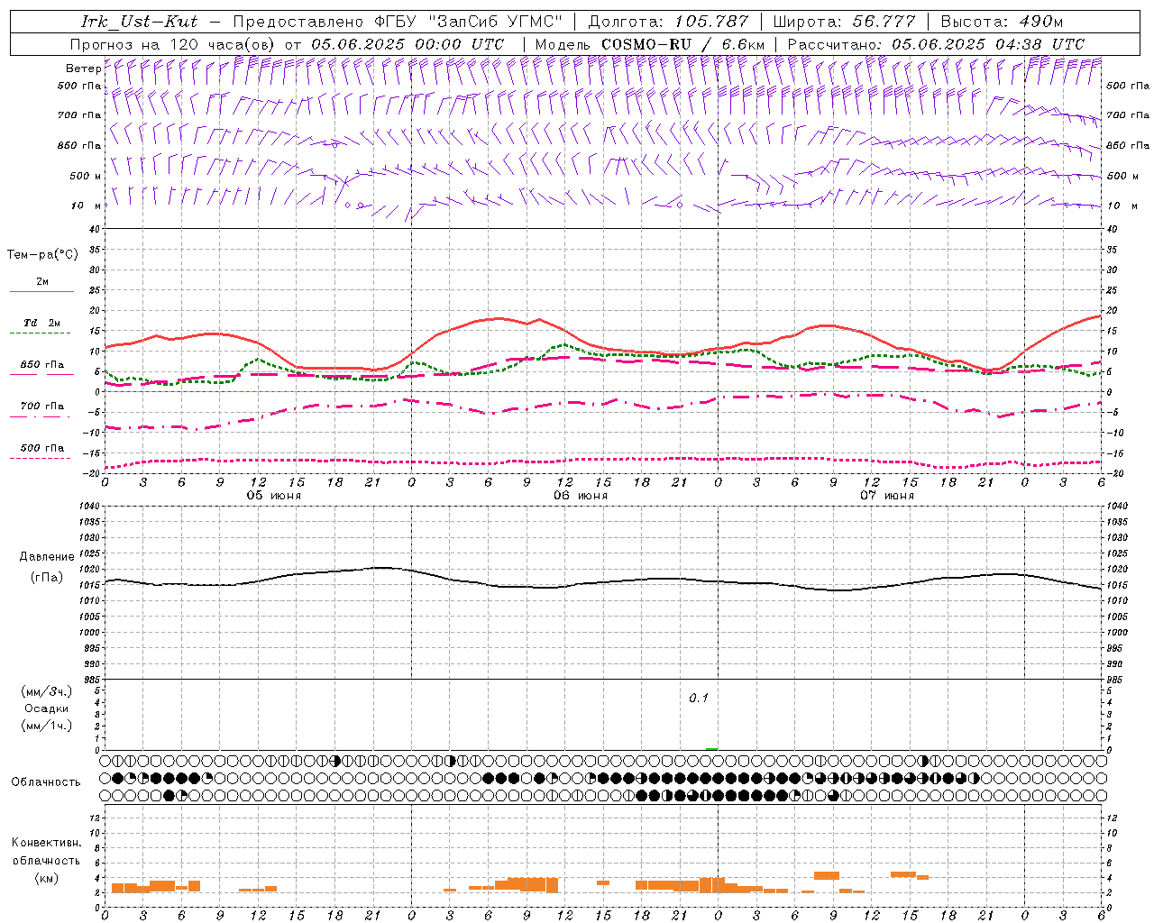Select "500 гПа" in the temperature legend
This screenshot has width=1154, height=923.
click(x=42, y=448)
